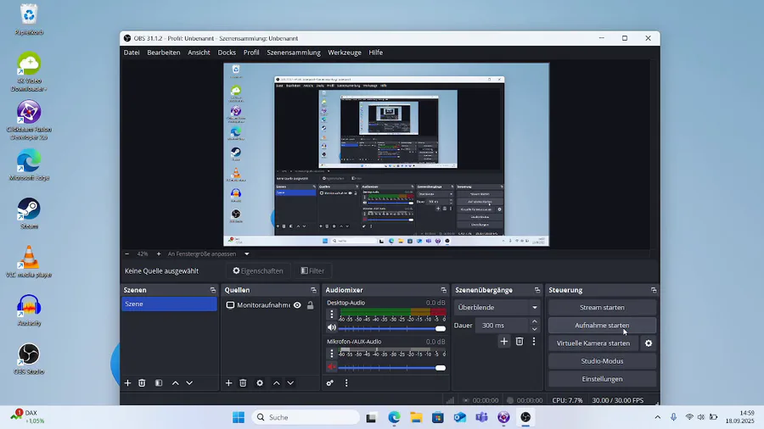The image size is (764, 429).
Task: Zoom in preview with plus icon
Action: tap(159, 253)
